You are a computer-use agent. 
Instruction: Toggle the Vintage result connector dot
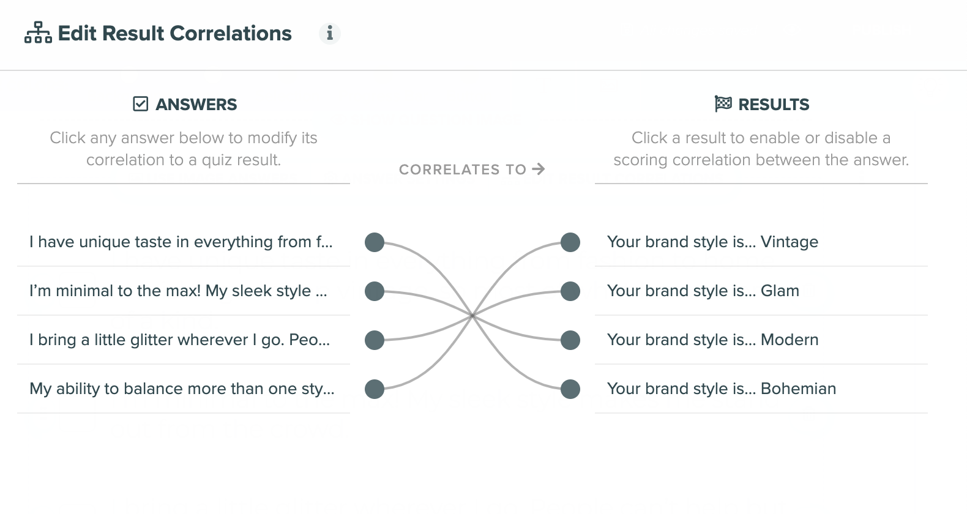point(570,242)
